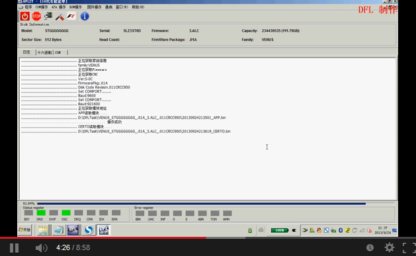Click the log path ending _CERTO.bin
416x256 pixels.
click(154, 132)
